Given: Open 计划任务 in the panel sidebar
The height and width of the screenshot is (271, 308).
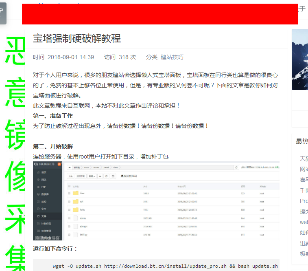Looking at the screenshot, I should (46, 224).
